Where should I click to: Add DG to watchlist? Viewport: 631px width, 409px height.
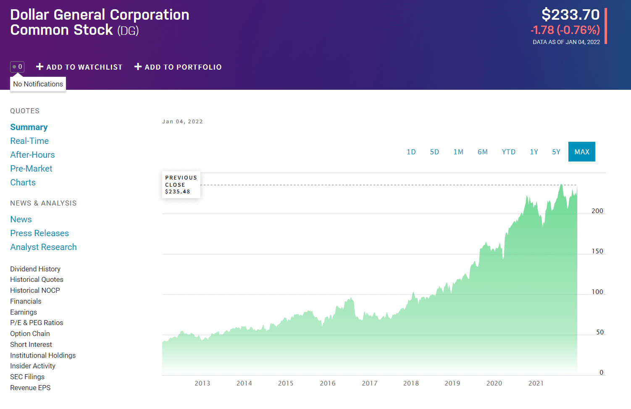click(79, 67)
